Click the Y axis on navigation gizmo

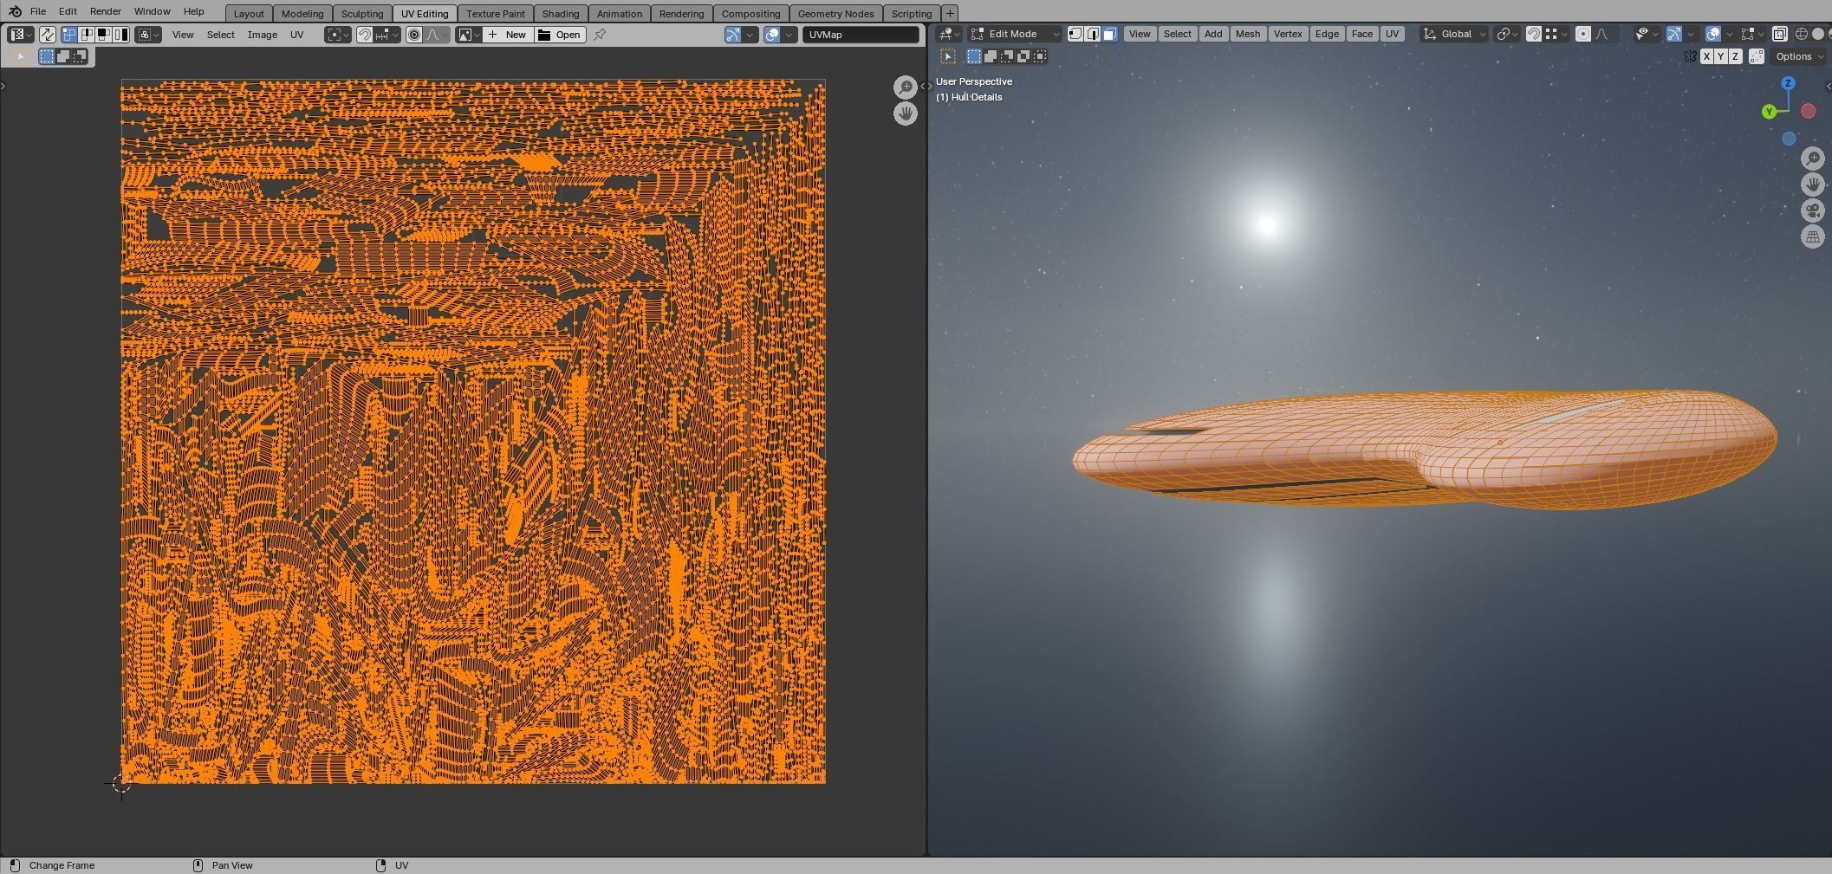click(1769, 111)
